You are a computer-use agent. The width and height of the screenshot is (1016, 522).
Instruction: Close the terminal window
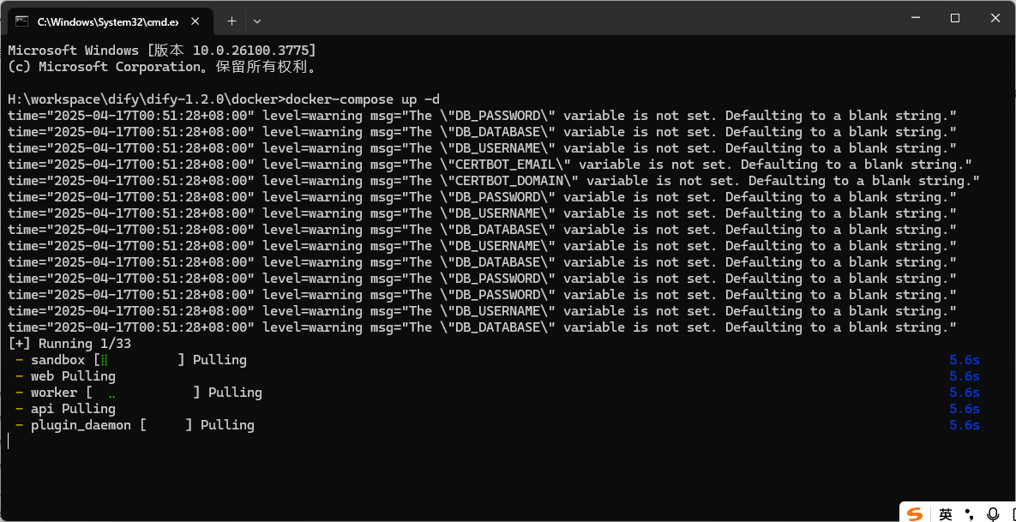tap(995, 18)
